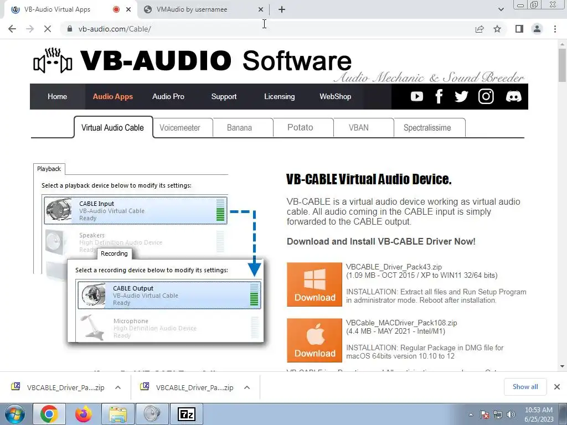Image resolution: width=567 pixels, height=425 pixels.
Task: Click the address bar URL
Action: (115, 29)
